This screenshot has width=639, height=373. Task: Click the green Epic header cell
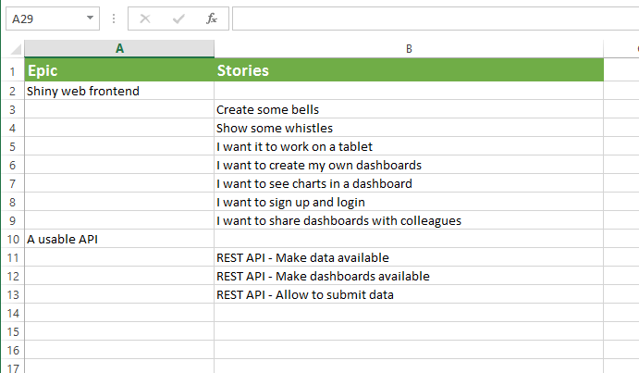pyautogui.click(x=119, y=70)
